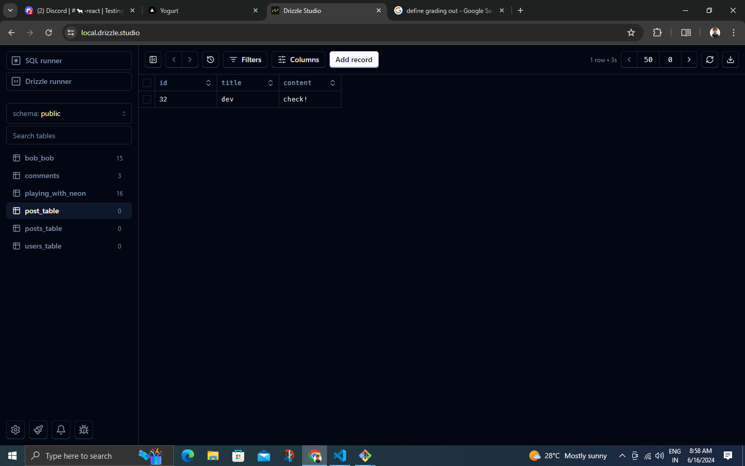This screenshot has height=466, width=745.
Task: Open the Columns settings
Action: pos(299,60)
